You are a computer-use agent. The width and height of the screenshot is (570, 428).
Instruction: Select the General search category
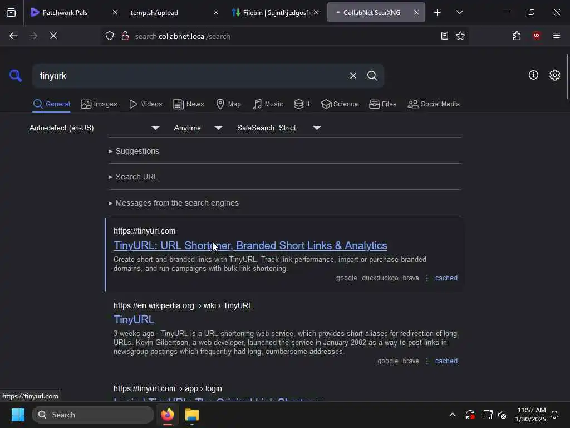[x=51, y=104]
